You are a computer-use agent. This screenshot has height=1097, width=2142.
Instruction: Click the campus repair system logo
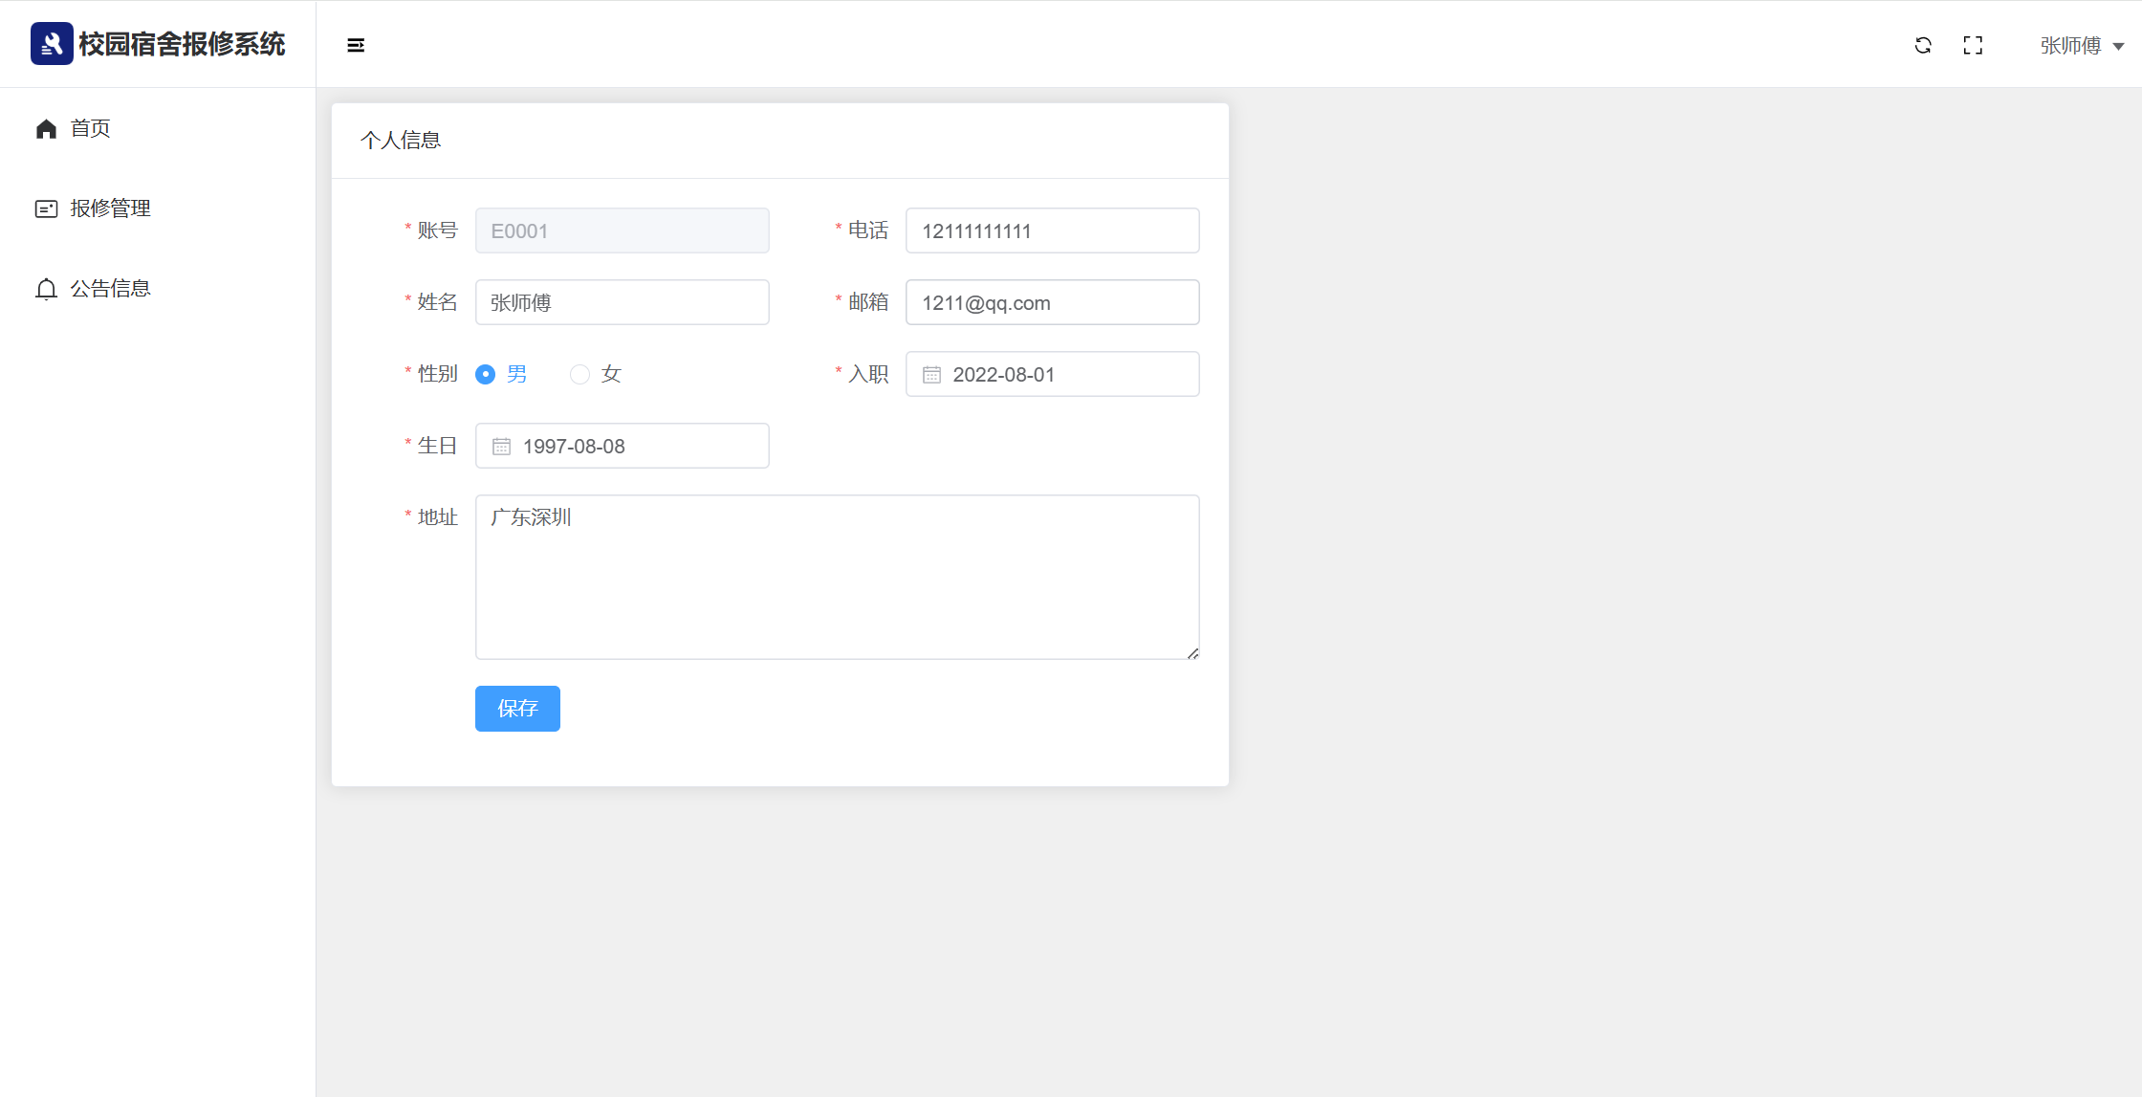pyautogui.click(x=52, y=44)
